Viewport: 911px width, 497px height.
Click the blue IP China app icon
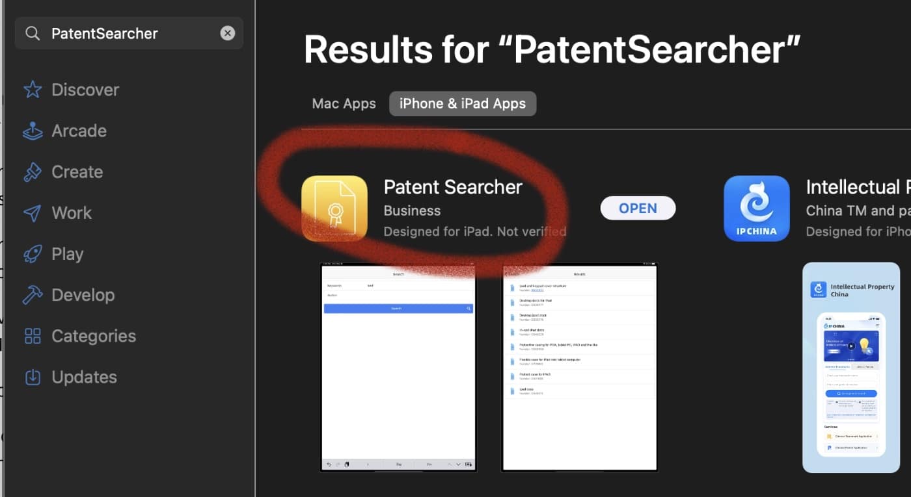[x=757, y=209]
